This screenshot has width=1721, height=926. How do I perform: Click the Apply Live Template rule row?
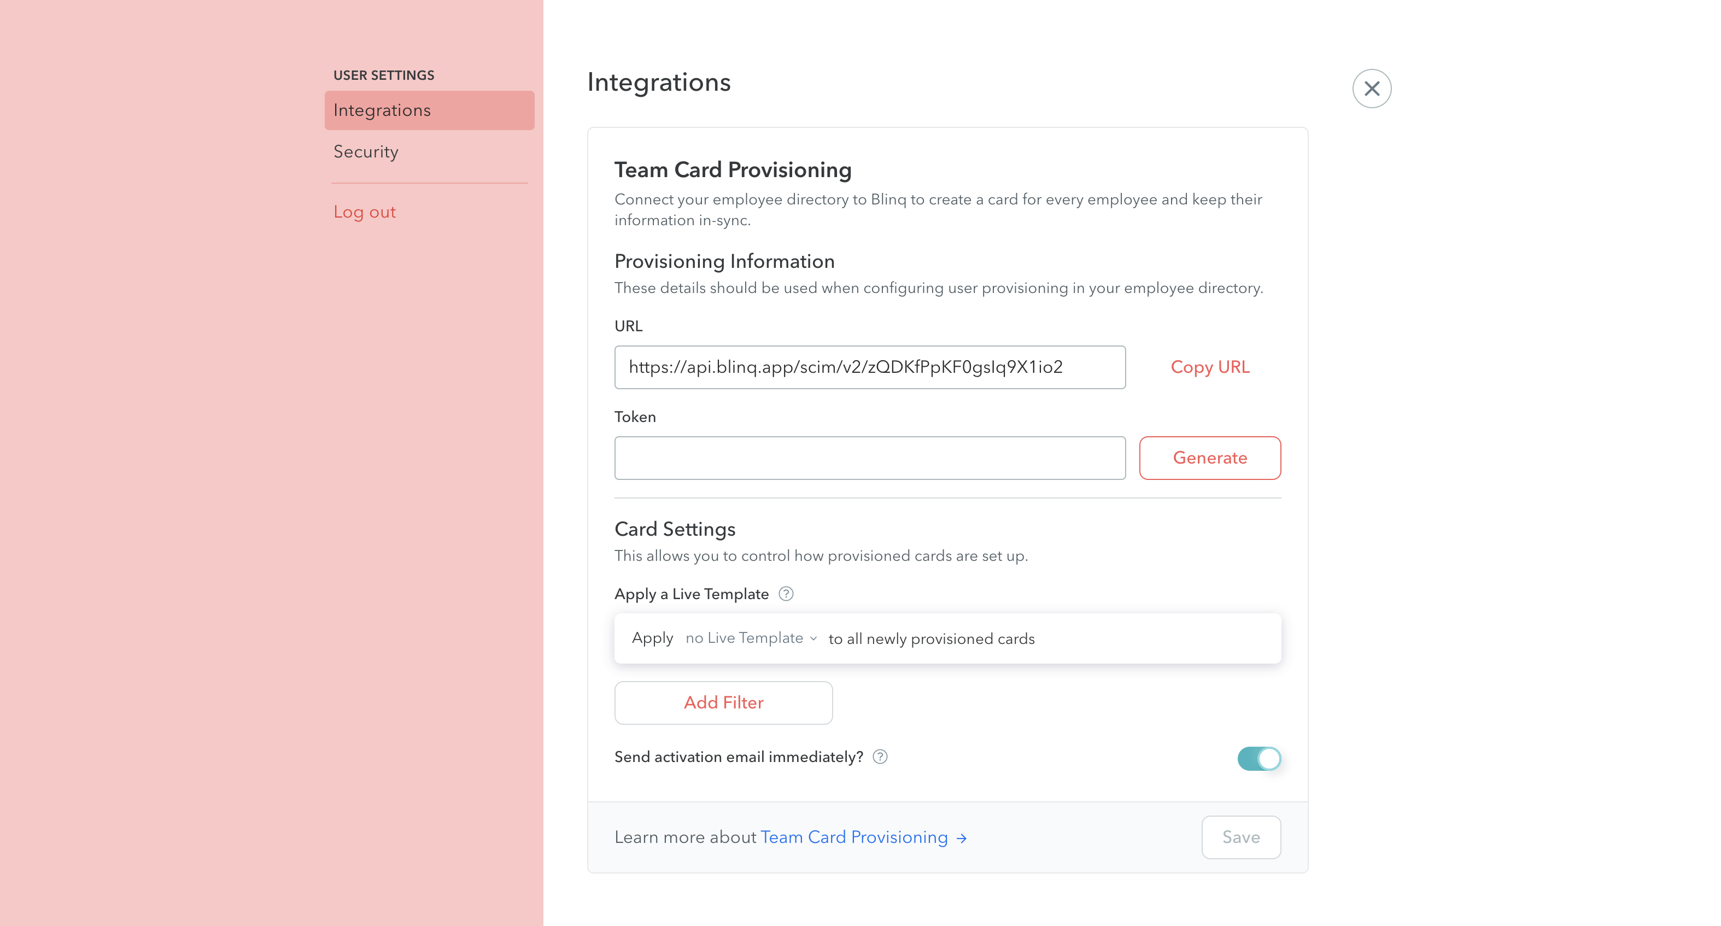[947, 638]
